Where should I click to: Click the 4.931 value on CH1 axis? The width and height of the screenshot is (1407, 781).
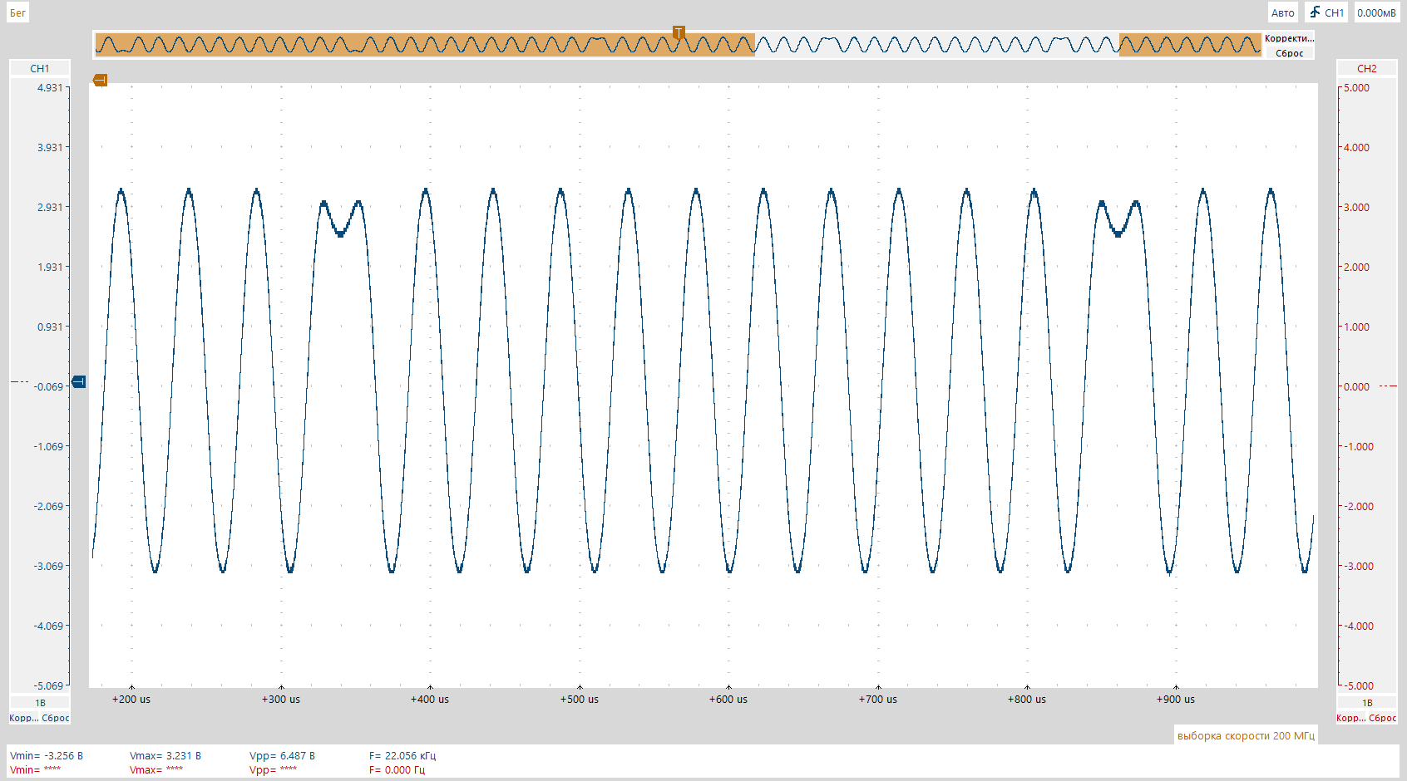tap(50, 87)
